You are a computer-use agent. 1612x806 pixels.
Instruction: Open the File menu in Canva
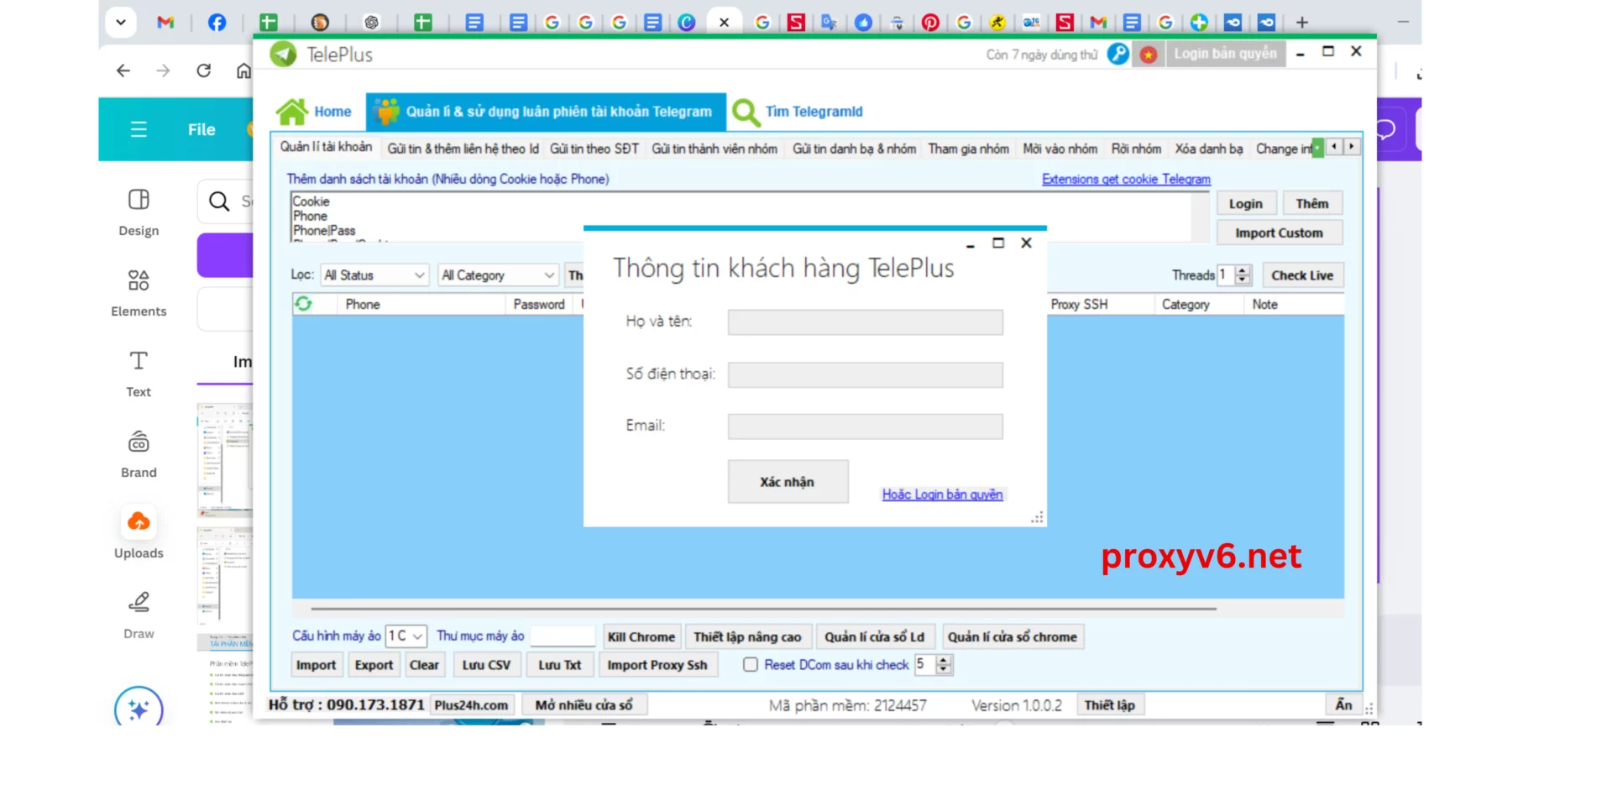201,129
